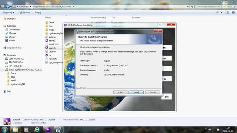Screen dimensions: 237x133
Task: Go Back in the InstallShield wizard
Action: coord(121,92)
